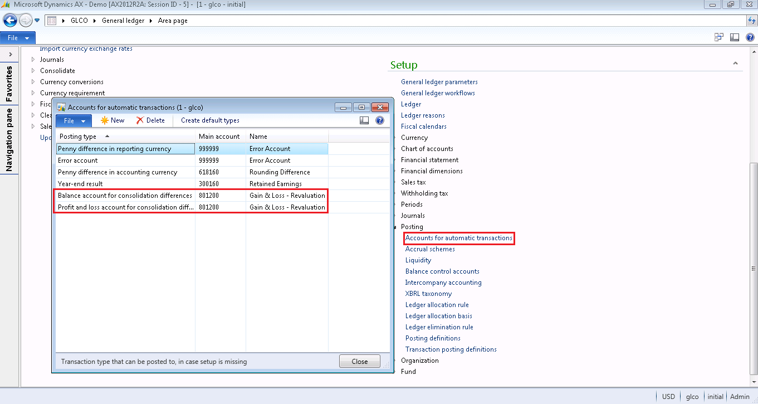Open Ledger elimination rule link

click(439, 327)
